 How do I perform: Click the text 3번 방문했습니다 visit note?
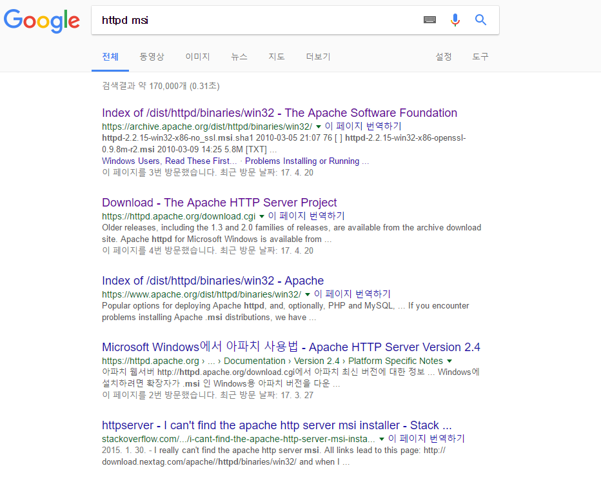tap(208, 172)
